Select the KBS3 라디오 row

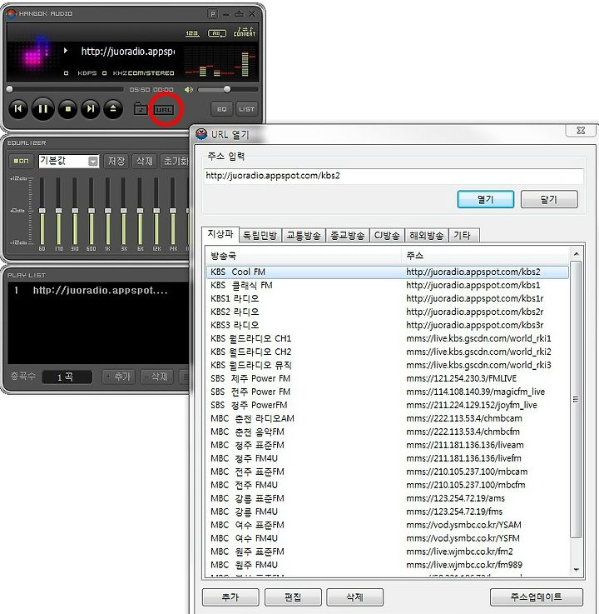pos(388,325)
